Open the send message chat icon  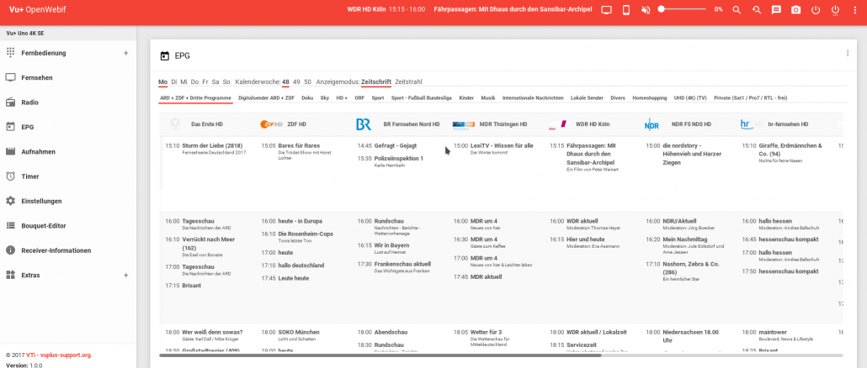pyautogui.click(x=776, y=9)
